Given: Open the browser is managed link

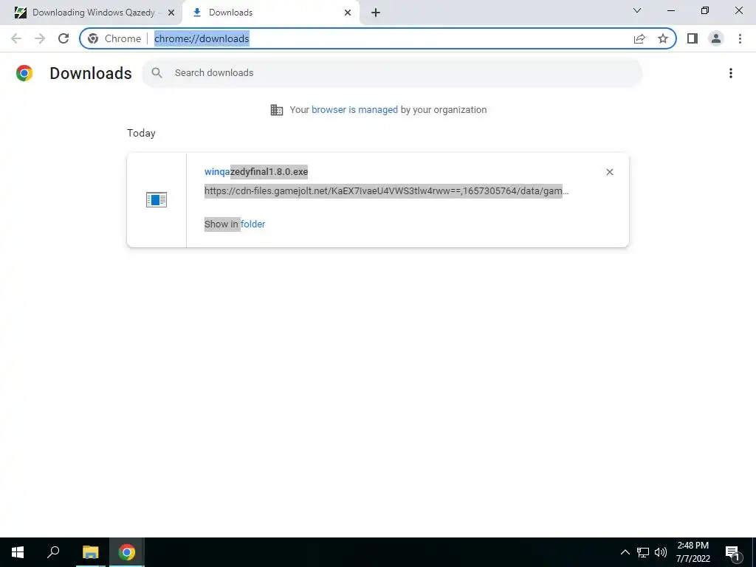Looking at the screenshot, I should [354, 110].
